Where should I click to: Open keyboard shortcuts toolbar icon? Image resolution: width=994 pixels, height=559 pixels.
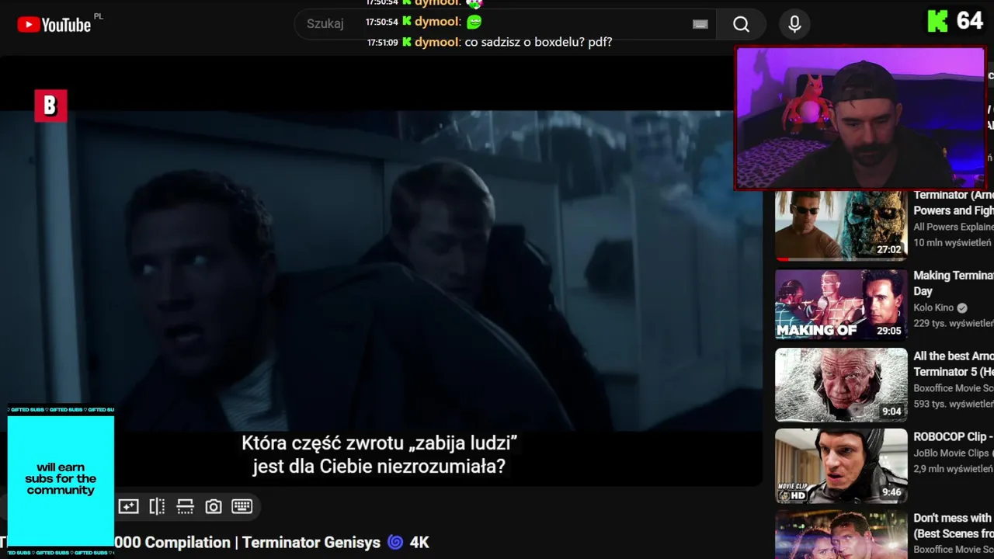tap(242, 506)
